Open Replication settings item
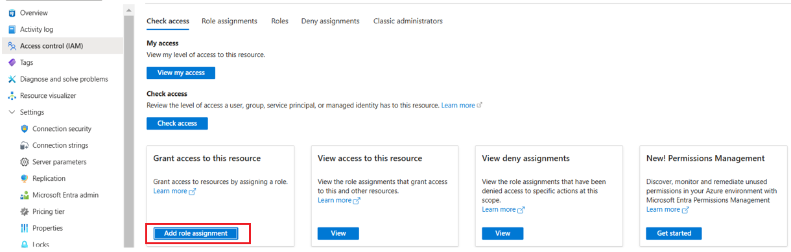Screen dimensions: 791x252 [62, 179]
